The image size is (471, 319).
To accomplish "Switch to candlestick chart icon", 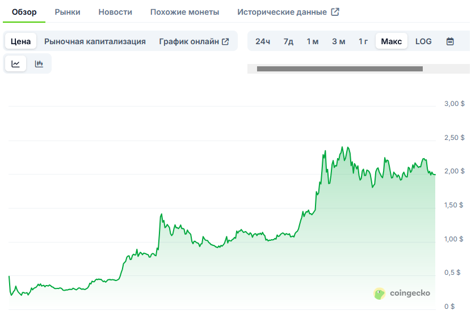I will [39, 63].
